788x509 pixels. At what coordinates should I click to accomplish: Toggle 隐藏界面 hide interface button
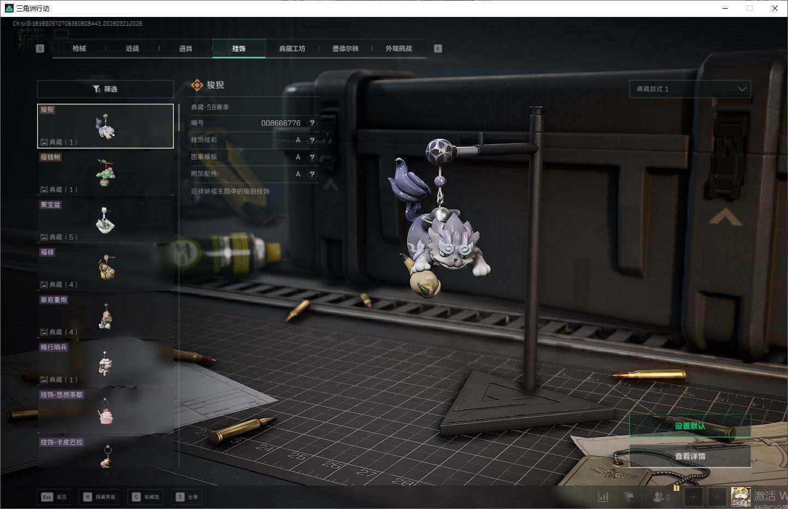click(x=99, y=497)
